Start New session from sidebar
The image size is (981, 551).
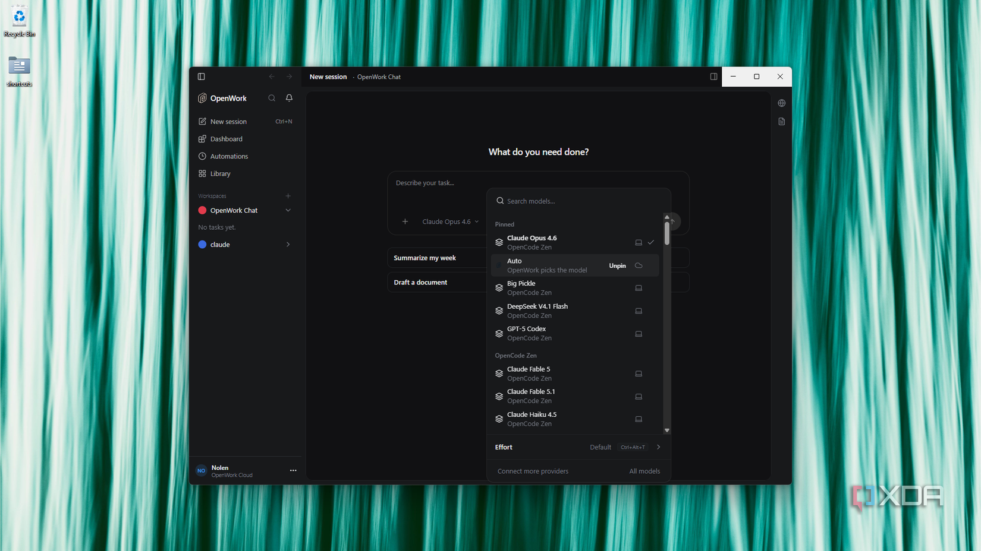tap(245, 122)
